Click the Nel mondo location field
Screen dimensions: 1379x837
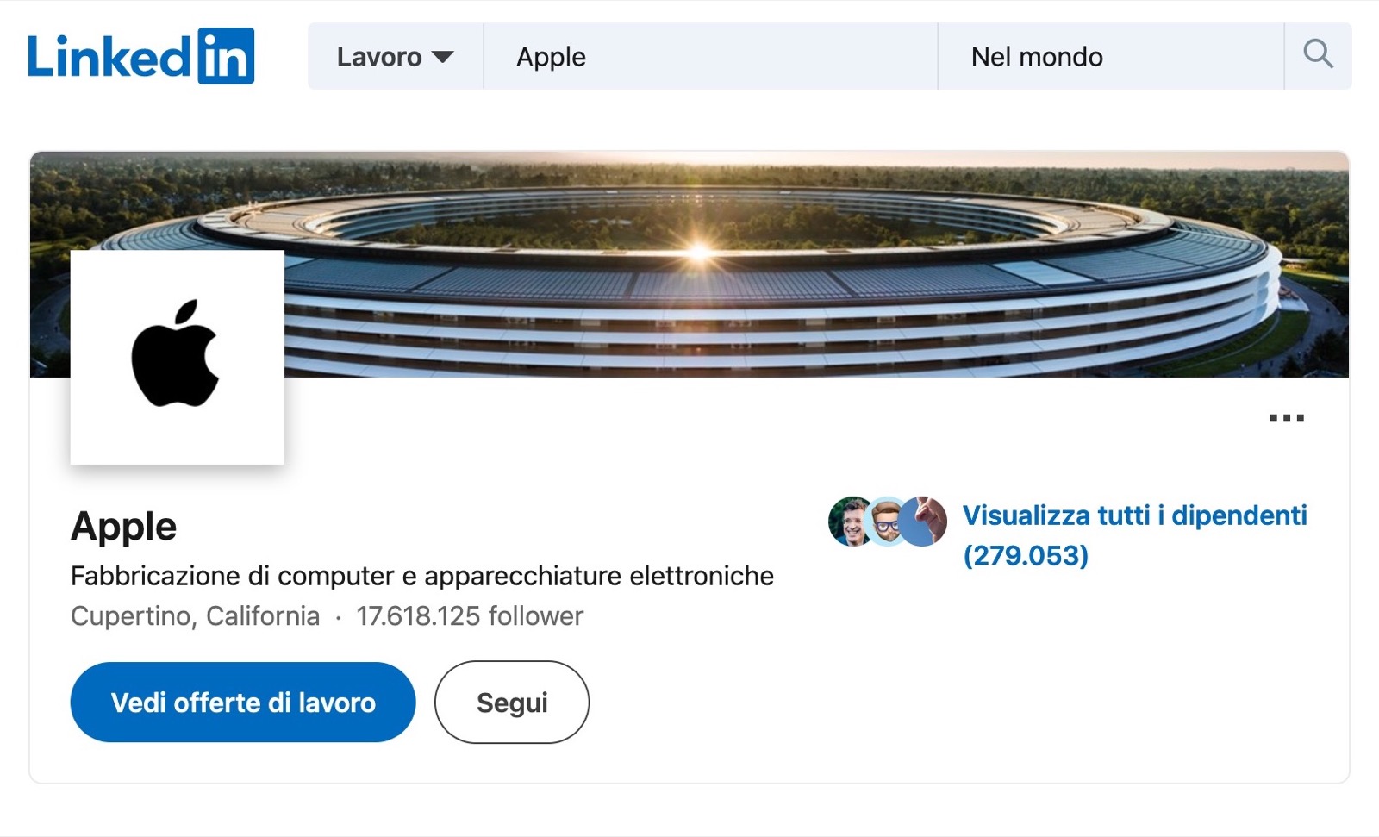pos(1109,57)
